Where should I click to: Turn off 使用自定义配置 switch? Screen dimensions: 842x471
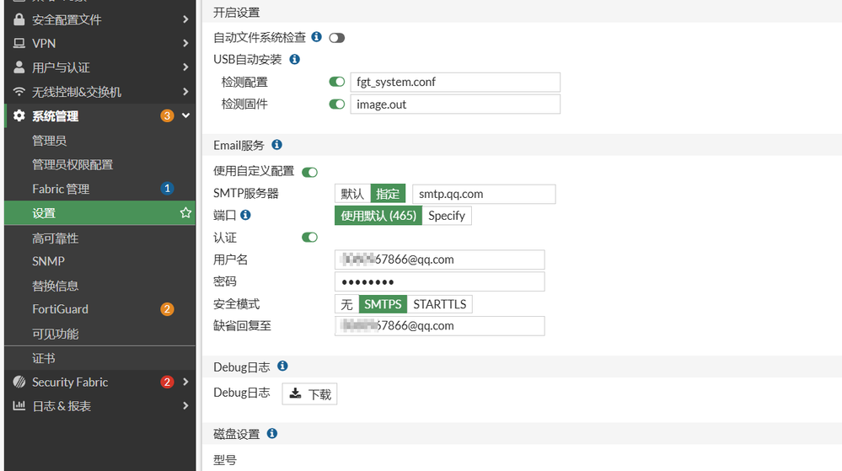pyautogui.click(x=309, y=172)
